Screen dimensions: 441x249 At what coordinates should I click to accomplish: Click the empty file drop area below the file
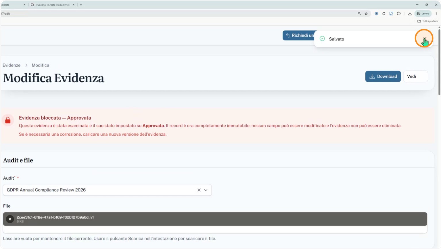click(x=215, y=229)
